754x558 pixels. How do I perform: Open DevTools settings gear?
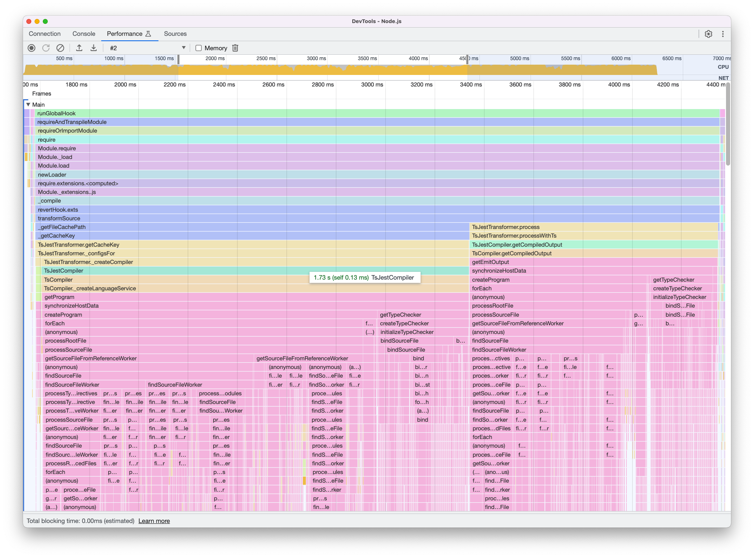(708, 34)
